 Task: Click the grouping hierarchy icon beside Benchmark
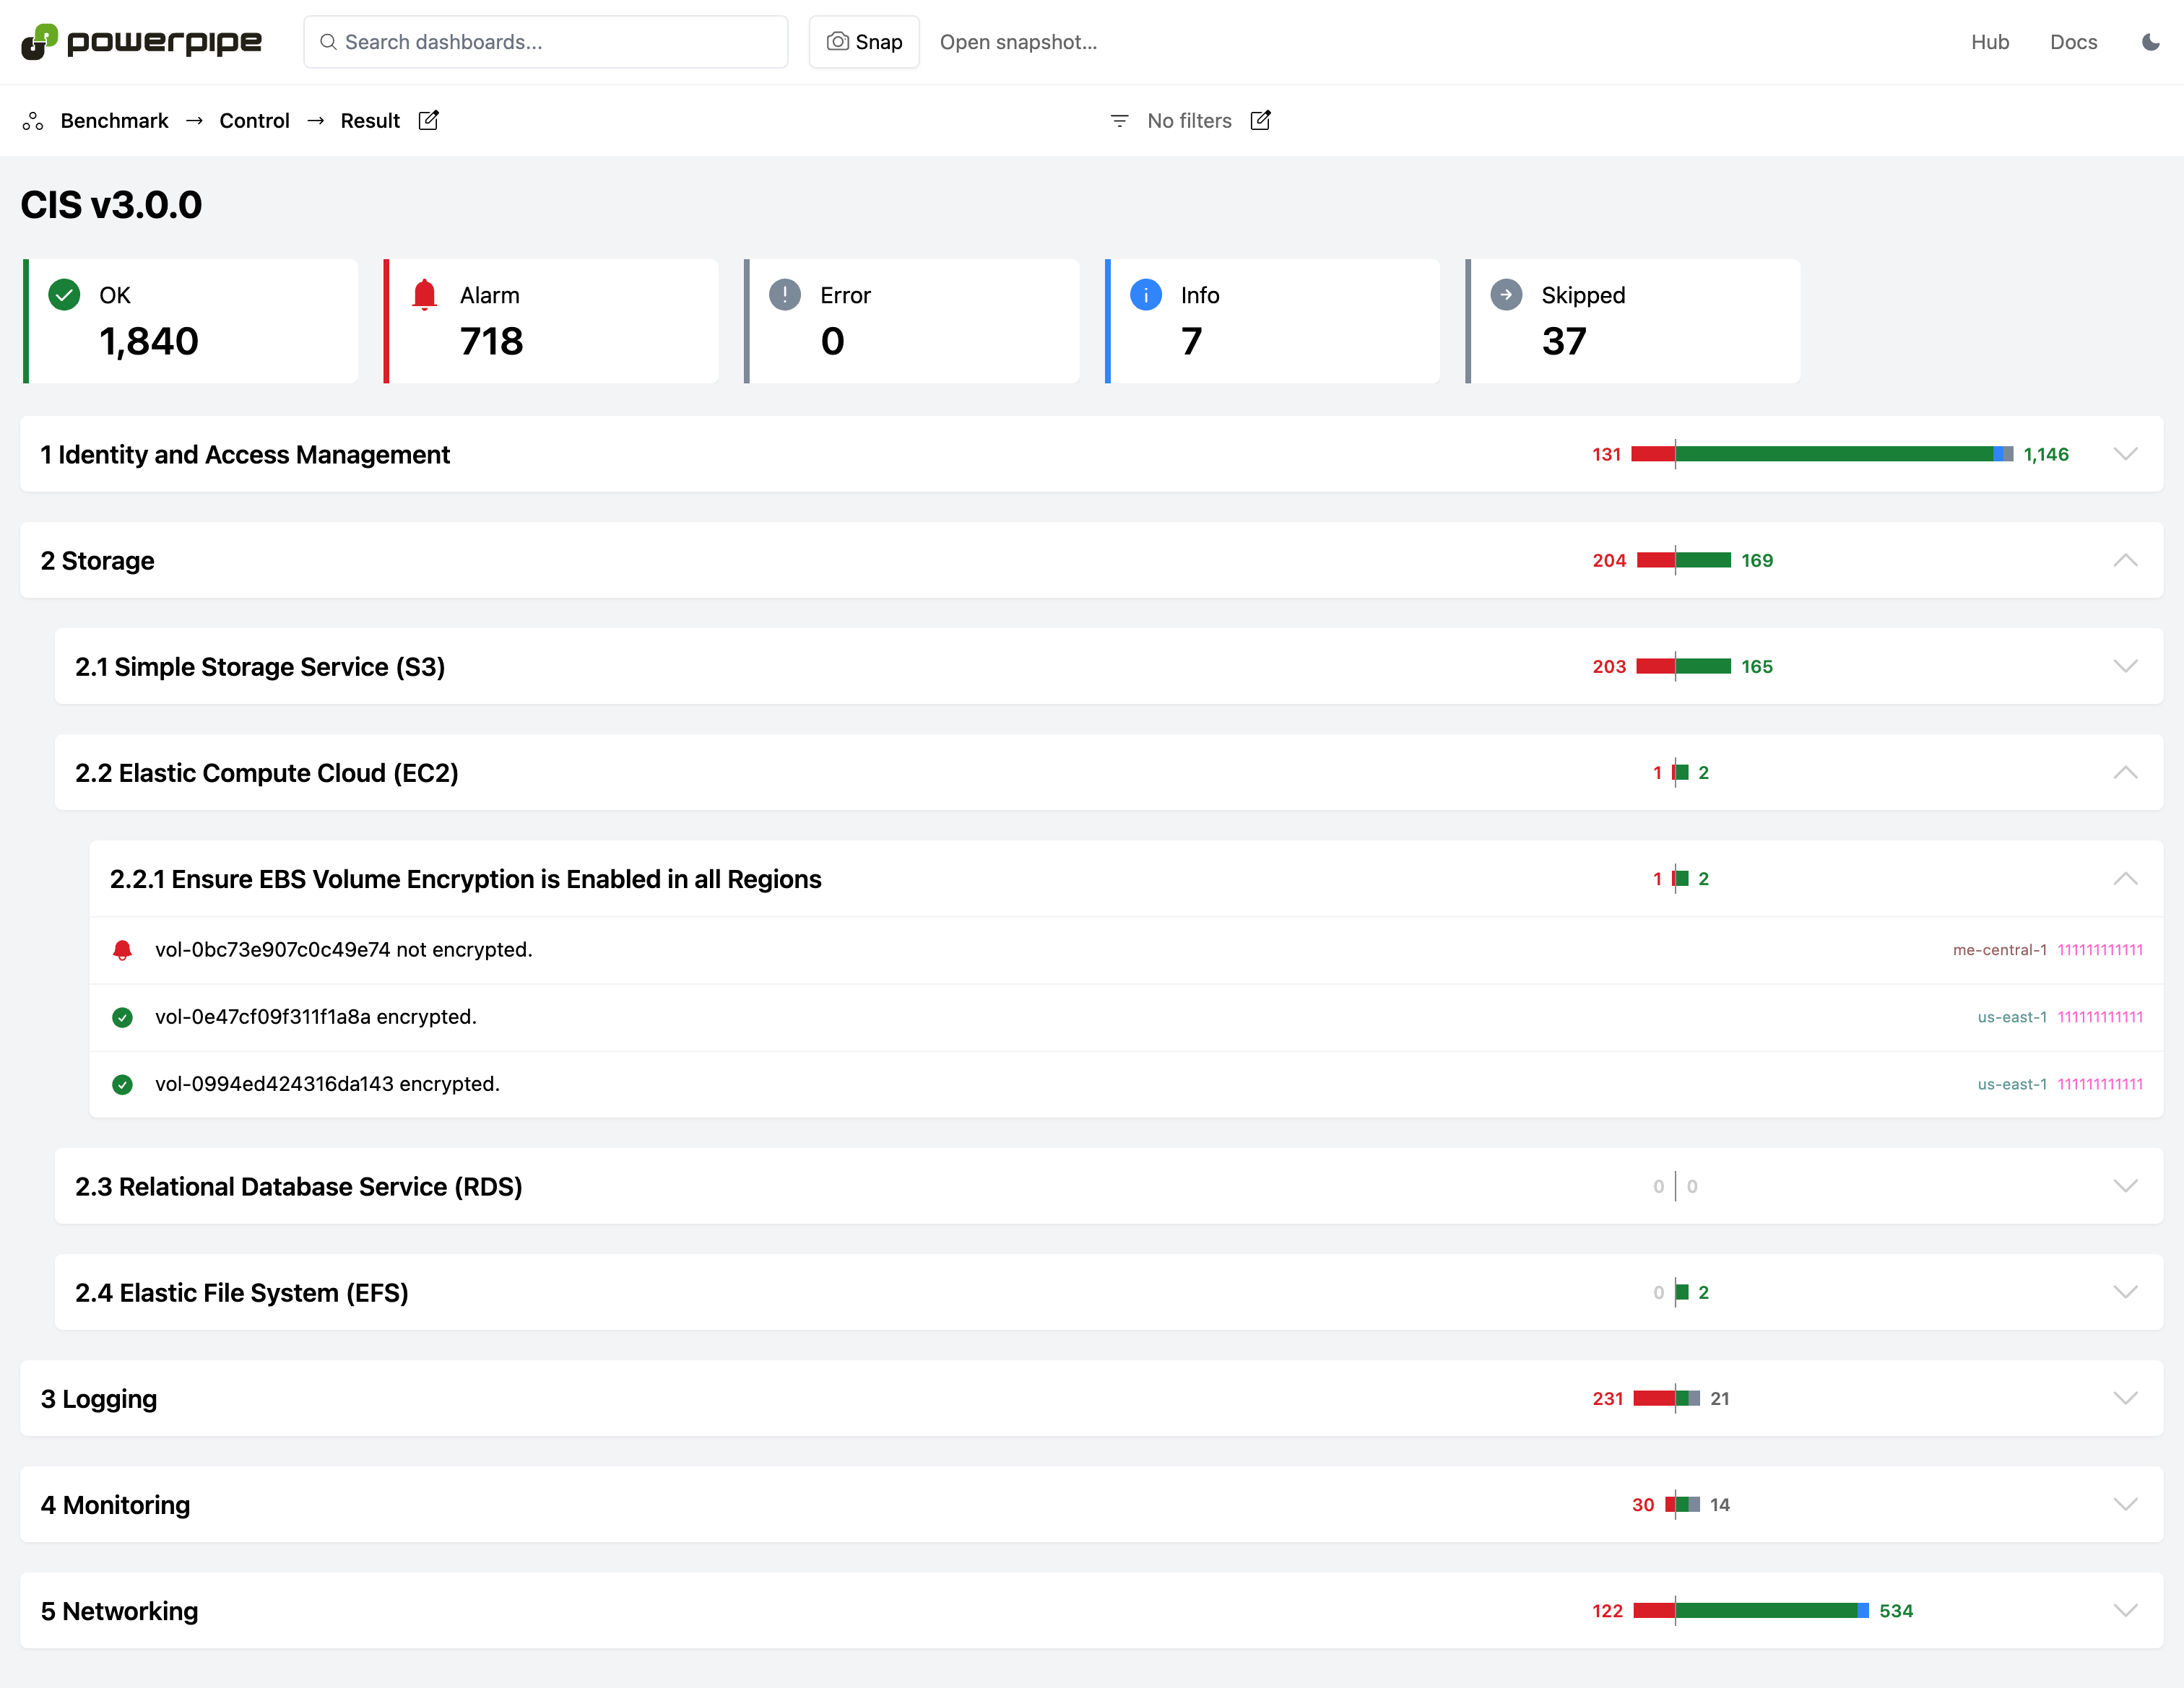tap(33, 121)
